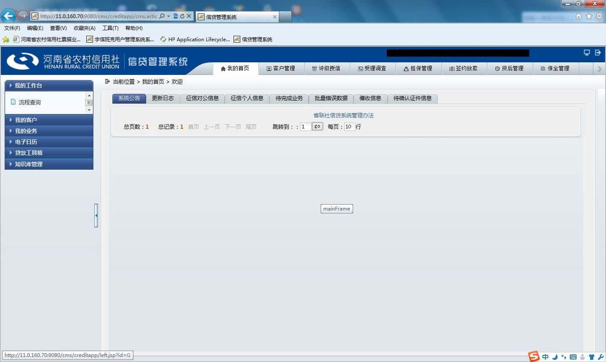Switch to 保全管理 navigation tab
This screenshot has width=606, height=362.
555,68
